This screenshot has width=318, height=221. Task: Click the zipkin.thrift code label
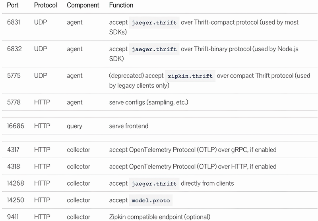tap(190, 76)
